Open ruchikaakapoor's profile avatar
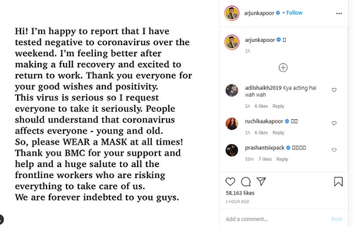The height and width of the screenshot is (227, 353). (232, 123)
